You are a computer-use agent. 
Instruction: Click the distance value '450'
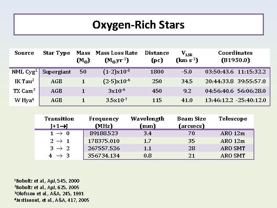pos(157,91)
